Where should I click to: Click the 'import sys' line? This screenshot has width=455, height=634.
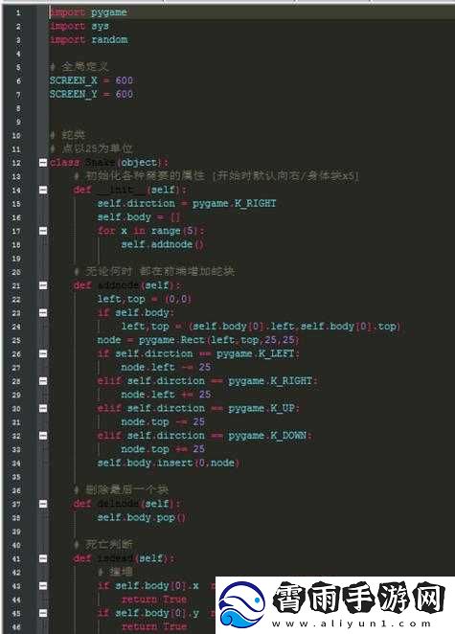[x=80, y=26]
